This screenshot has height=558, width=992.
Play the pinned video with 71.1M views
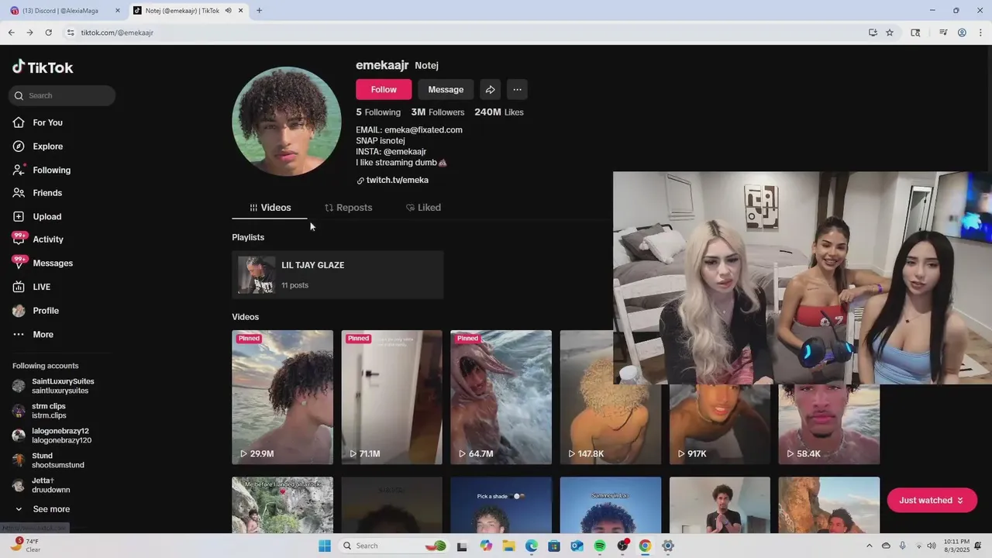click(x=391, y=397)
